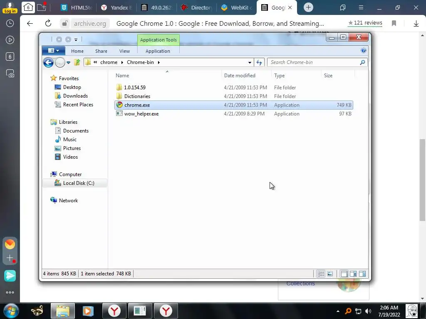Image resolution: width=426 pixels, height=319 pixels.
Task: Open Music library
Action: click(69, 140)
